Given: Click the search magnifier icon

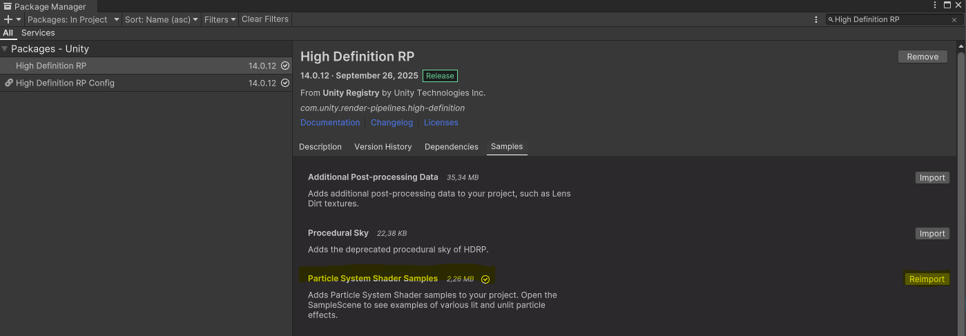Looking at the screenshot, I should 831,20.
